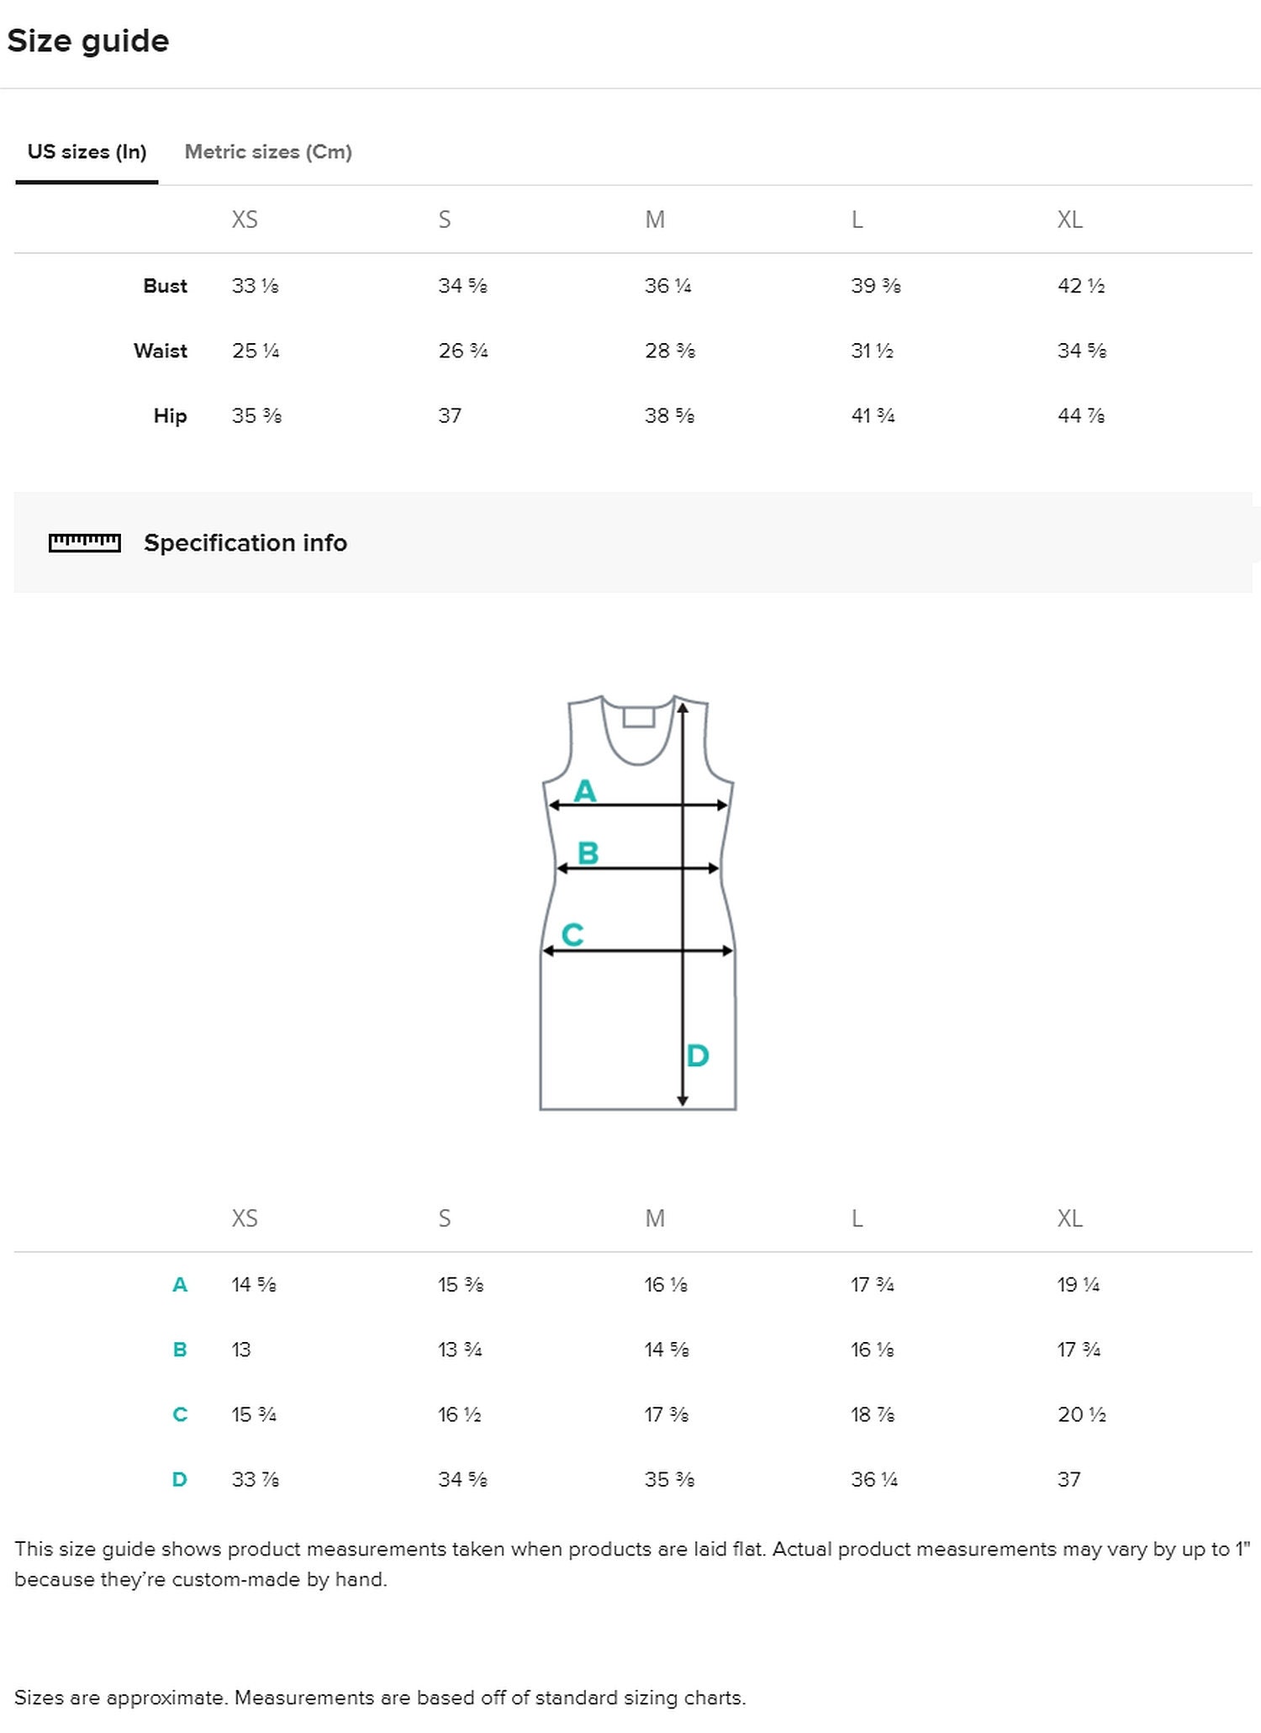Click the teal letter A on dress diagram

pos(585,790)
